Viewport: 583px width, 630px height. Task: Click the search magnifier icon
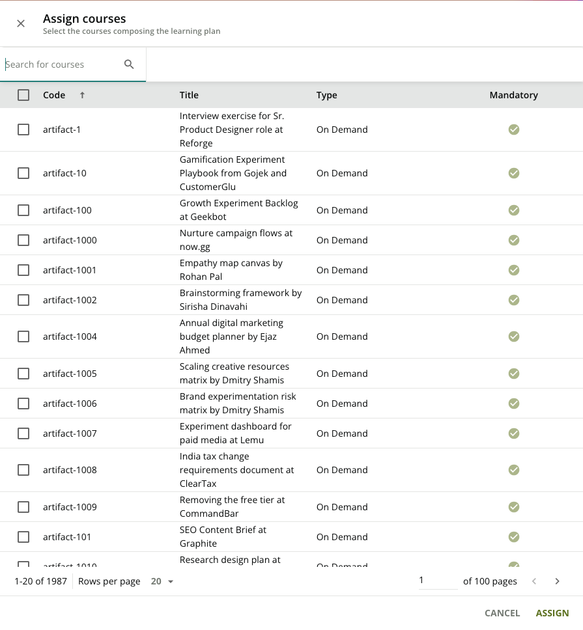[129, 64]
